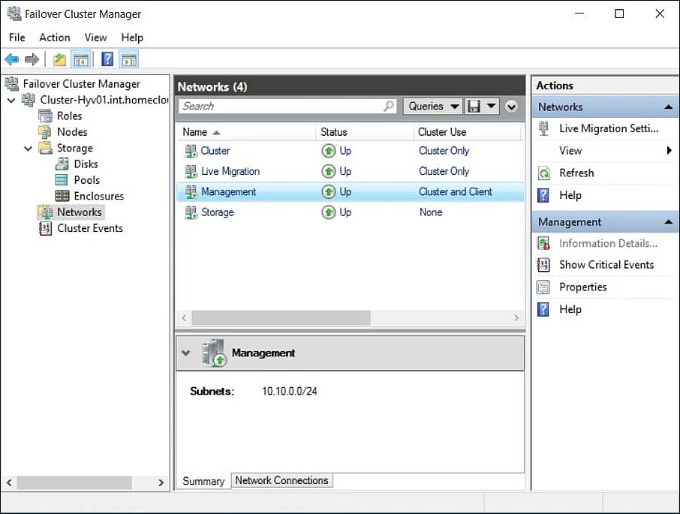
Task: Open the Action menu
Action: click(x=54, y=38)
